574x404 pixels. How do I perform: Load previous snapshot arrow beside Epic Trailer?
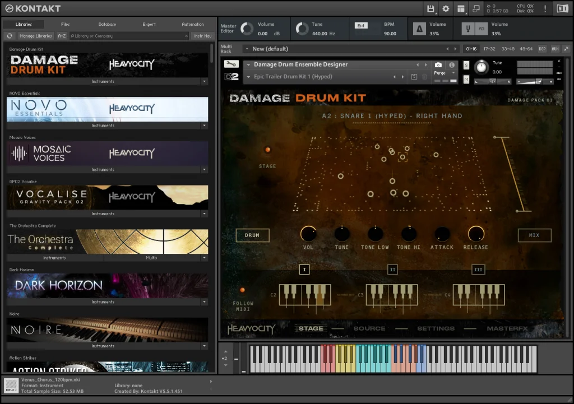click(x=395, y=77)
